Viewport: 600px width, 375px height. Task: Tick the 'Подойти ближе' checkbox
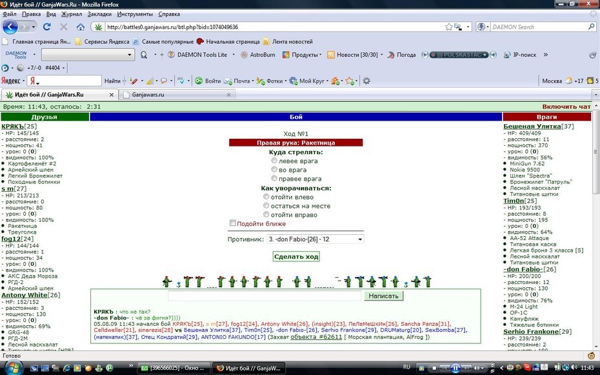[x=232, y=223]
